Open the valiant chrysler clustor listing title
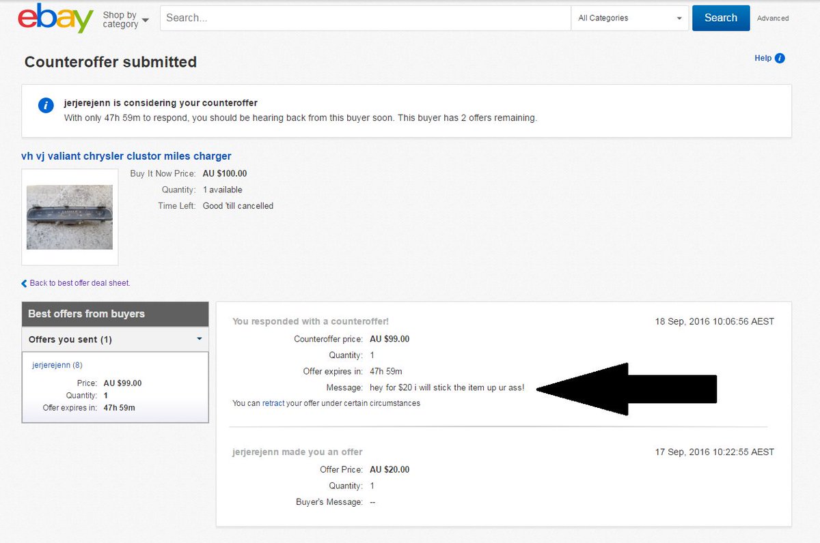 (126, 156)
